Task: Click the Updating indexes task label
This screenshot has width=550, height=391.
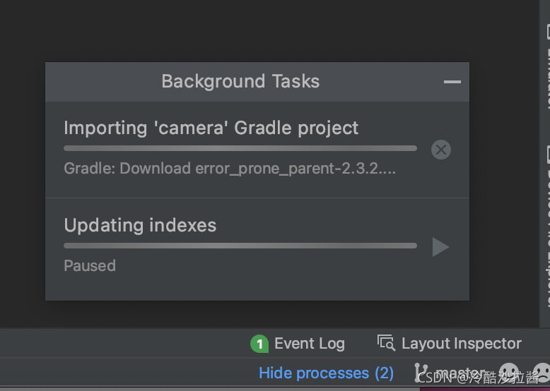Action: point(140,225)
